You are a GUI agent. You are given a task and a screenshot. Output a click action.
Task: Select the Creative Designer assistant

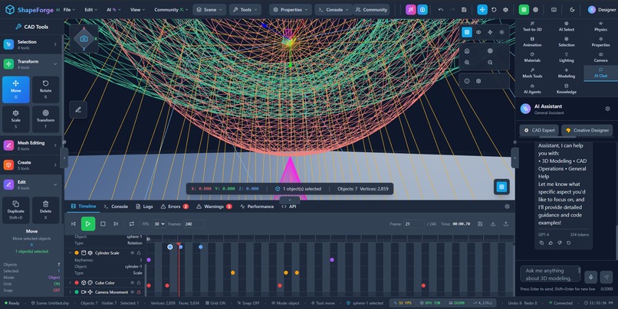click(x=587, y=130)
